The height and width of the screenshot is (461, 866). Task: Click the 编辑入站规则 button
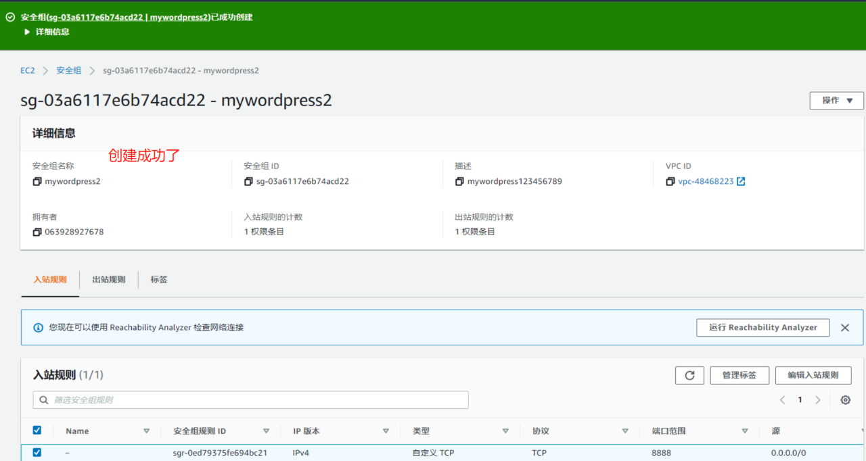coord(813,375)
